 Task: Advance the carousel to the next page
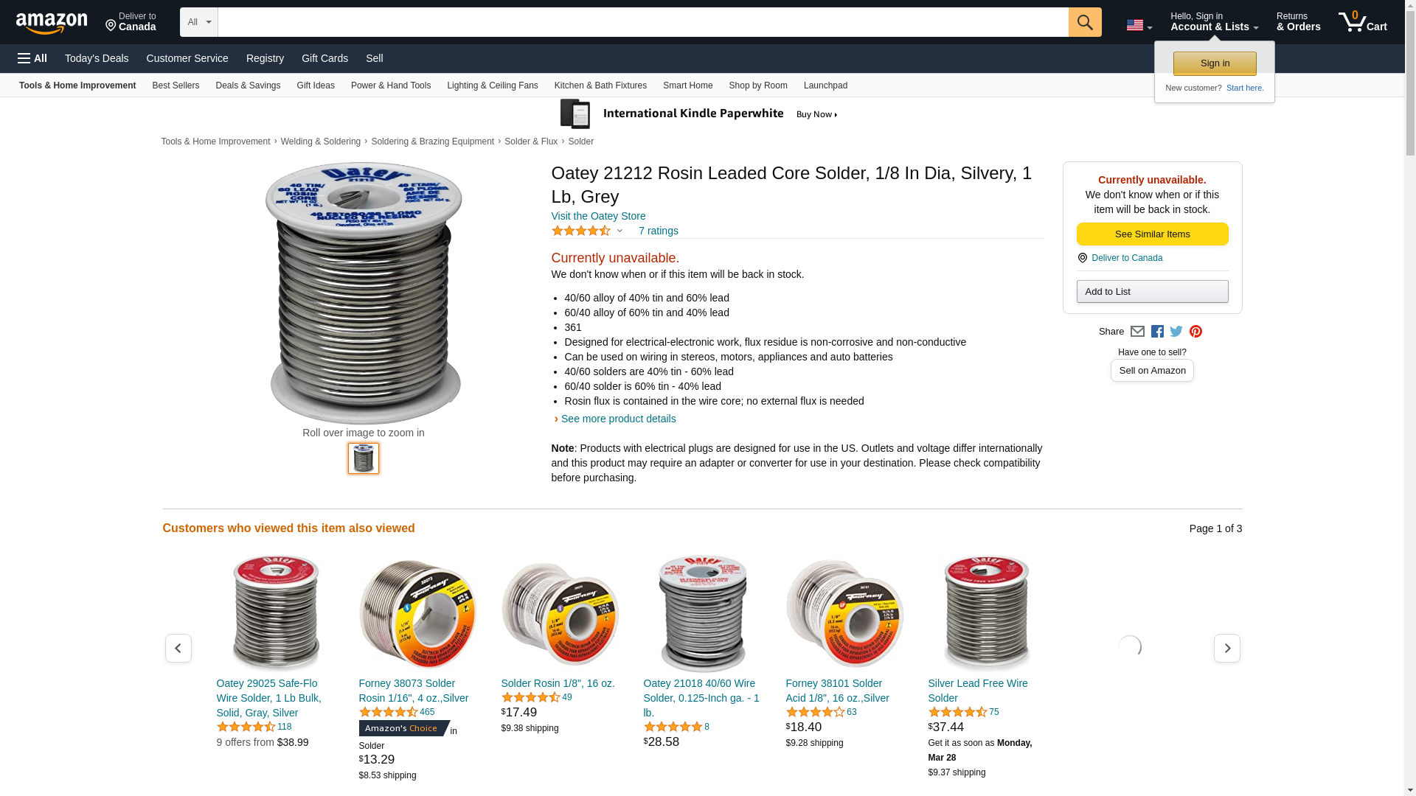point(1226,649)
